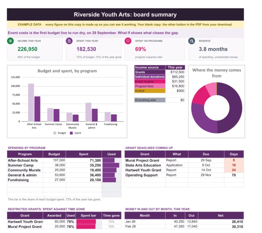Click the Event costs headline sentence
This screenshot has width=262, height=233.
93,33
